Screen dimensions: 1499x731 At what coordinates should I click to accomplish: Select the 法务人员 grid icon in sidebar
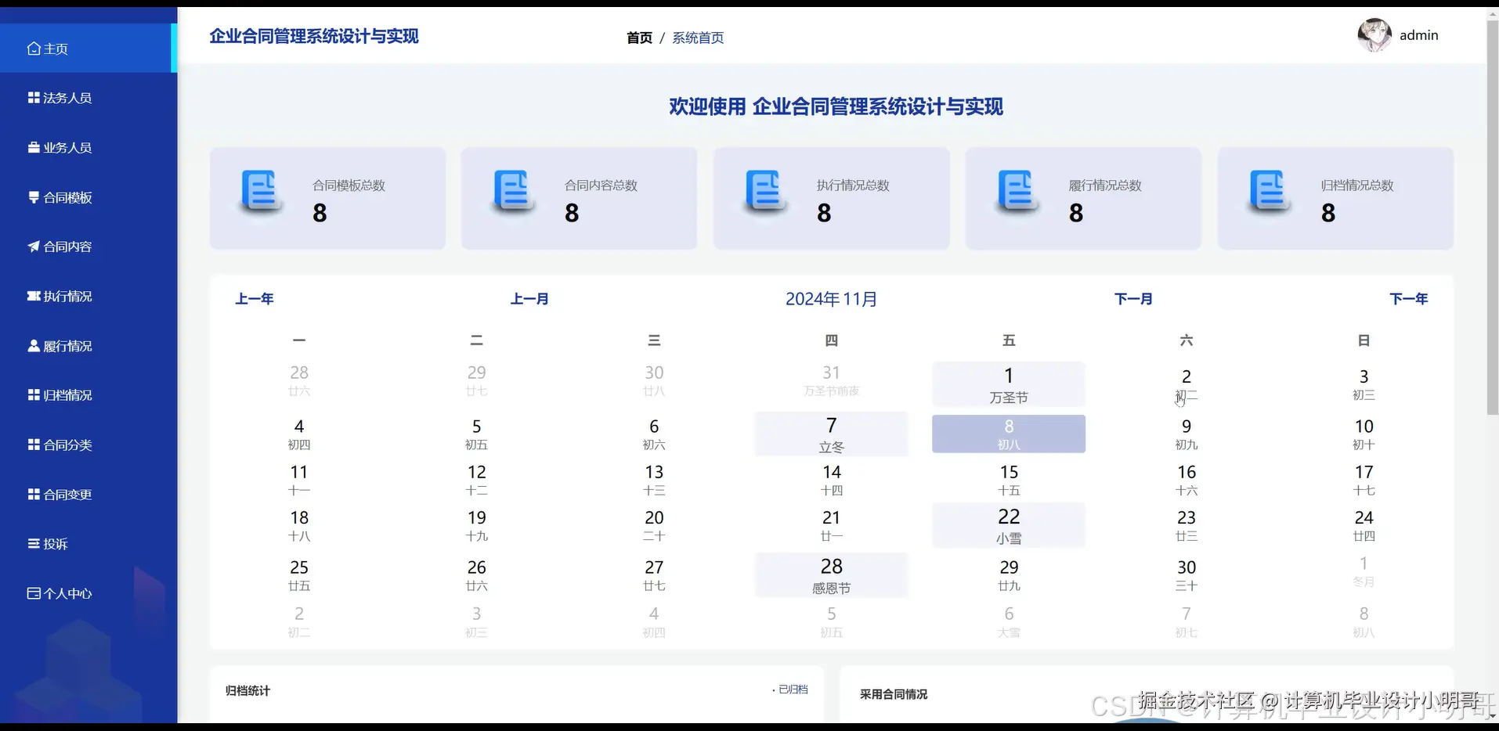(x=33, y=97)
